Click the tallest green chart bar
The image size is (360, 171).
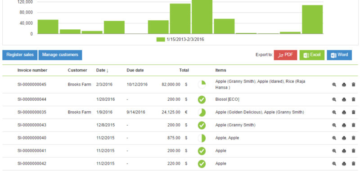point(202,17)
